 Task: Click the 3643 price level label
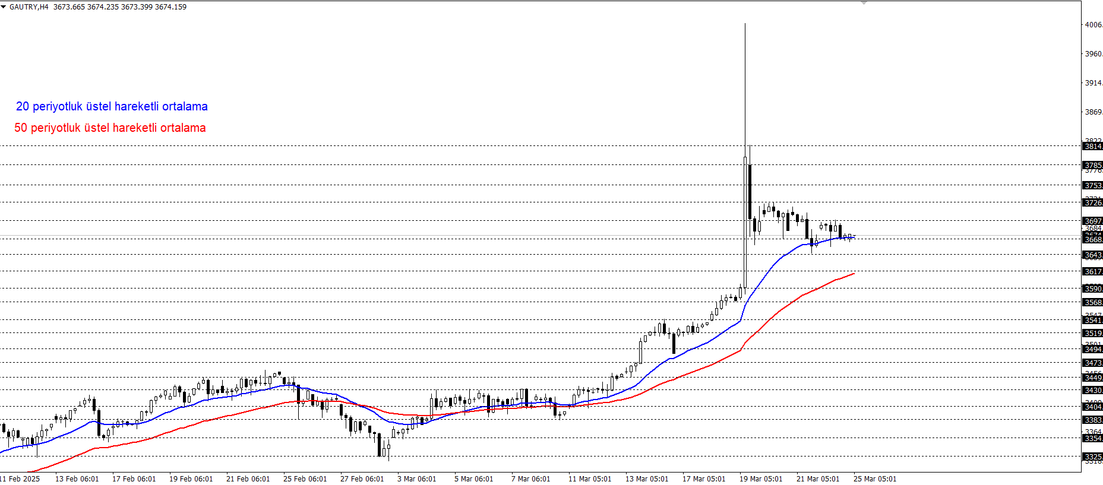[1093, 255]
